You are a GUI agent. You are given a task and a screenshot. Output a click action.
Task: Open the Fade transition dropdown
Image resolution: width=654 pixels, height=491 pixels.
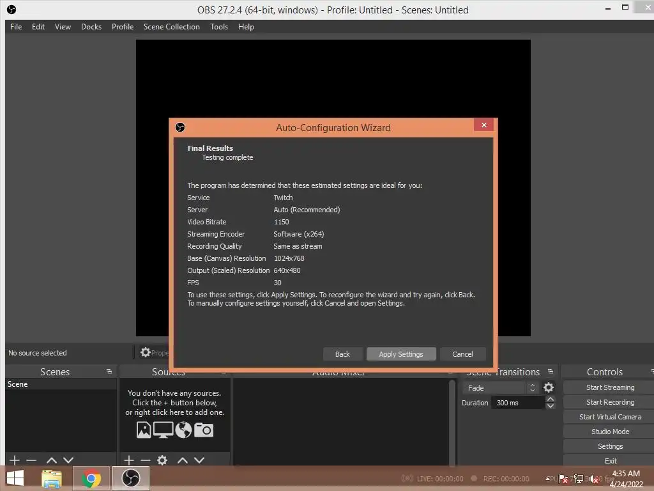501,388
